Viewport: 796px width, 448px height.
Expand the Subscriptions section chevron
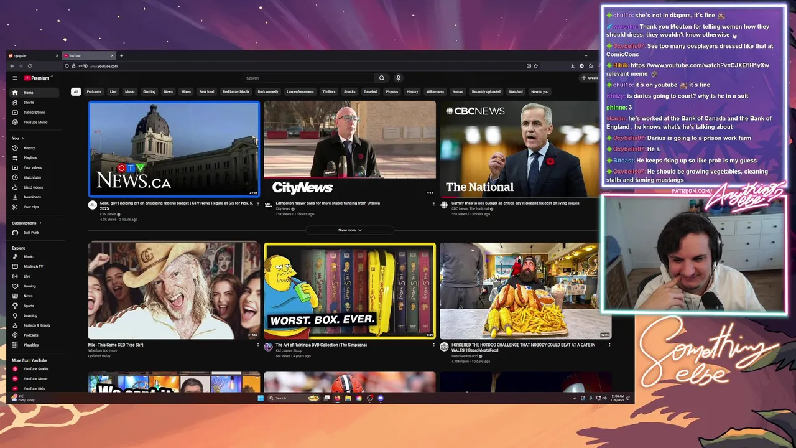point(40,223)
